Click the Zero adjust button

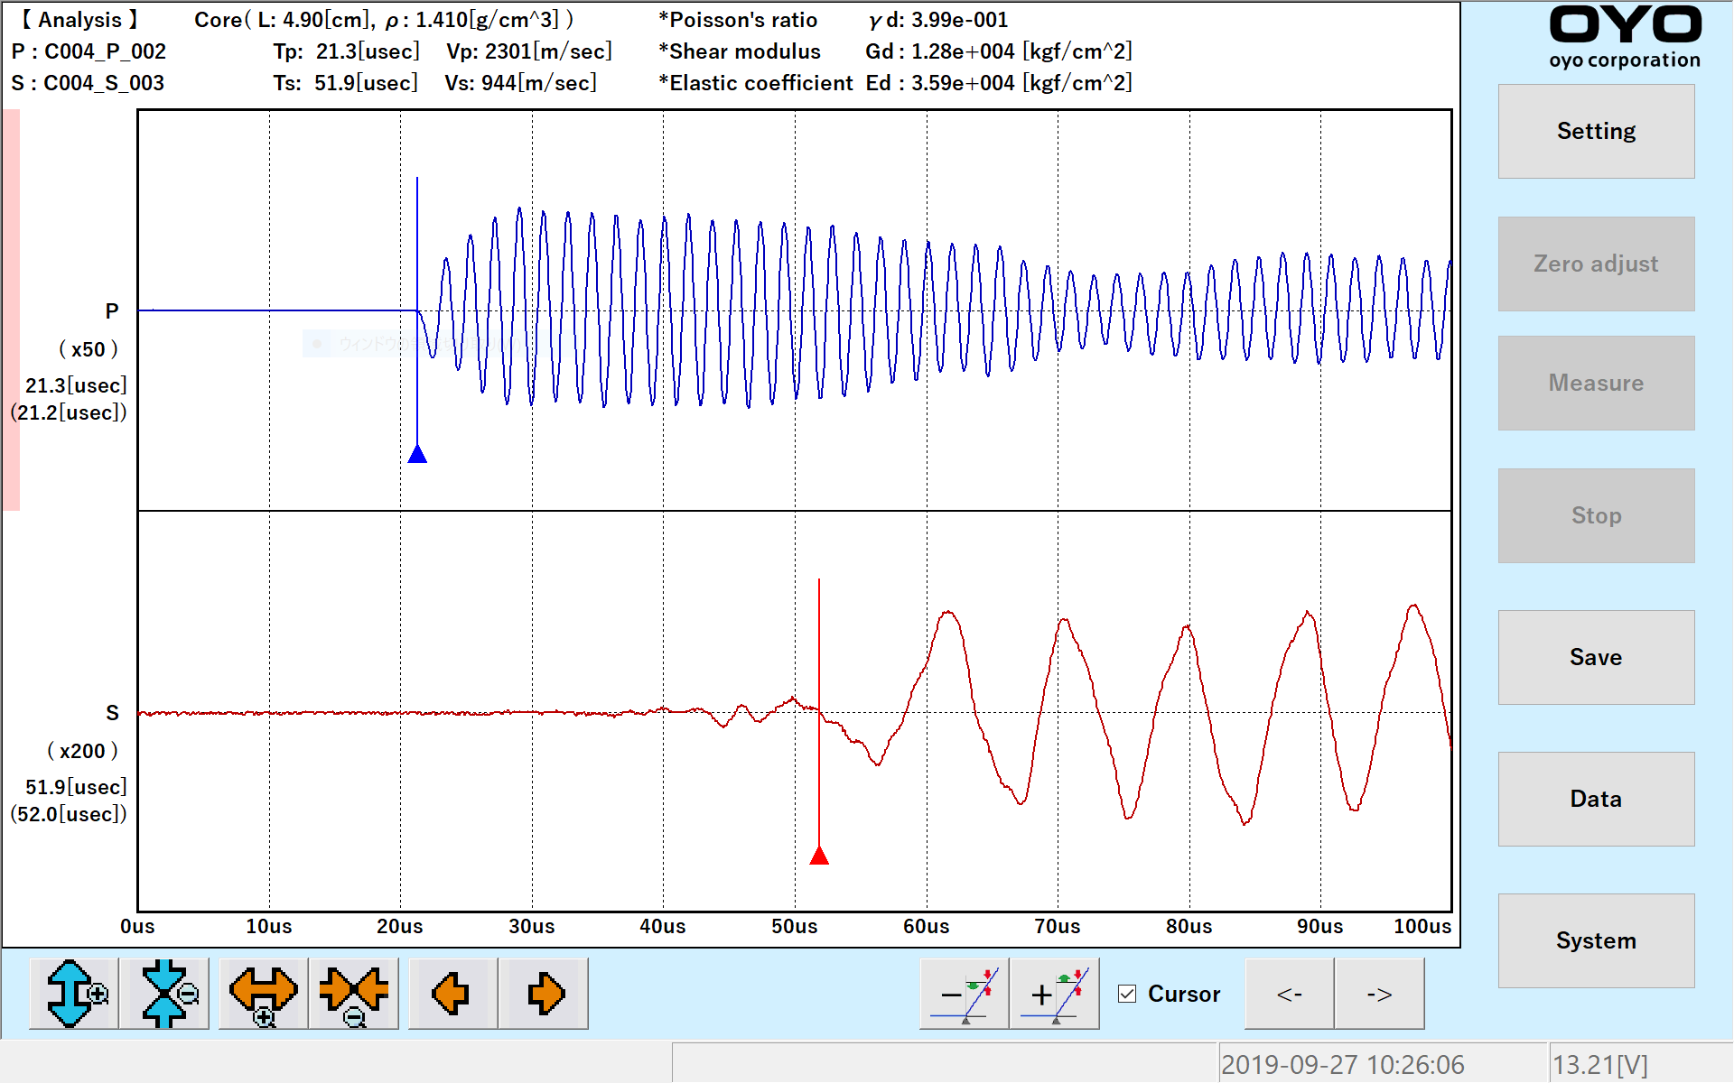click(1596, 264)
